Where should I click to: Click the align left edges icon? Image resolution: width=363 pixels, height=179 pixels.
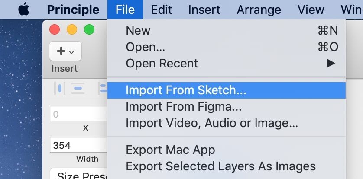[x=59, y=88]
